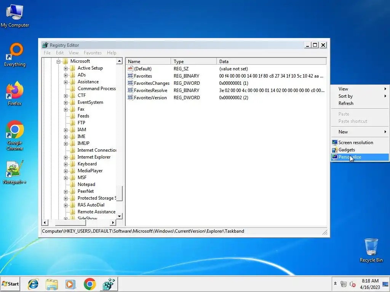This screenshot has width=390, height=292.
Task: Select the Feeds registry key
Action: coord(83,116)
